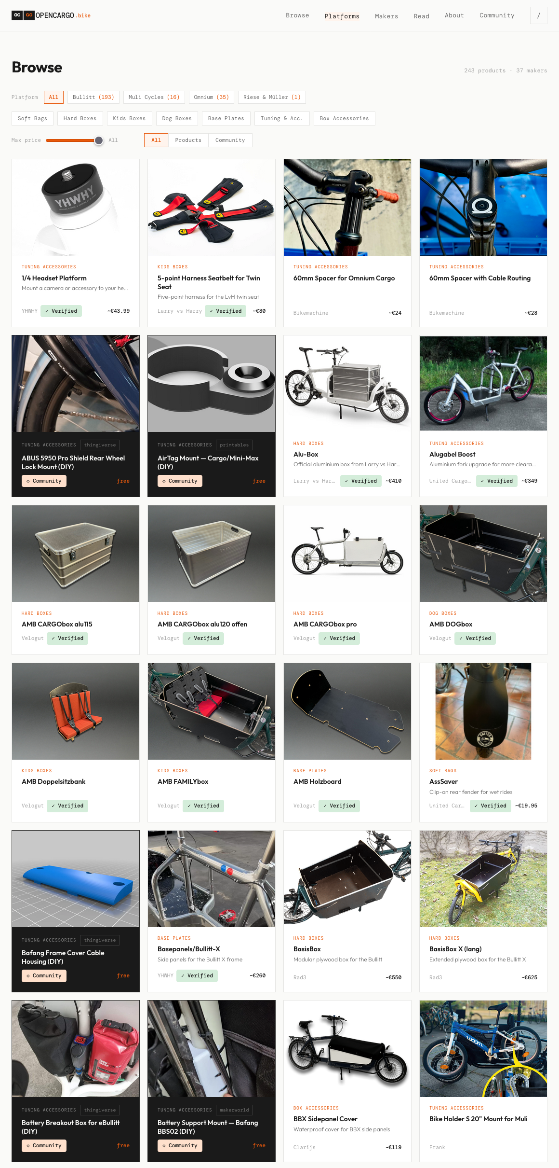Open the slash search shortcut box
Screen dimensions: 559x1168
click(538, 15)
